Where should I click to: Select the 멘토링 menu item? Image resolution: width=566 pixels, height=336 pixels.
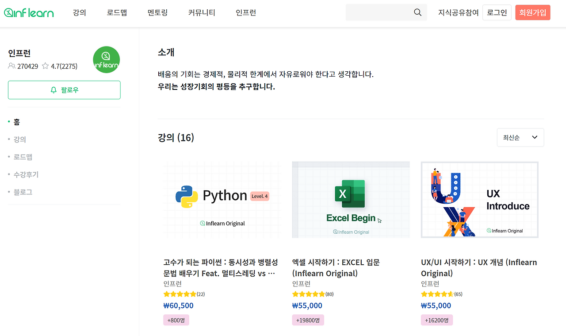click(x=158, y=12)
